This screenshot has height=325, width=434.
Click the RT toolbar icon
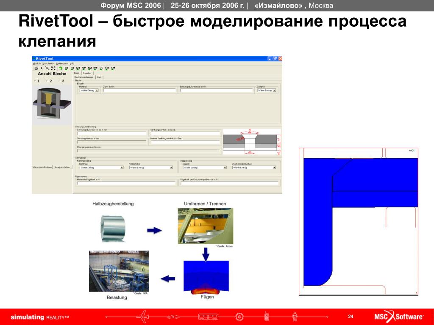coord(72,68)
